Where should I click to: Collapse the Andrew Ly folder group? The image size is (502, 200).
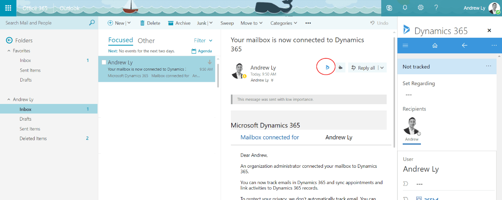[9, 99]
